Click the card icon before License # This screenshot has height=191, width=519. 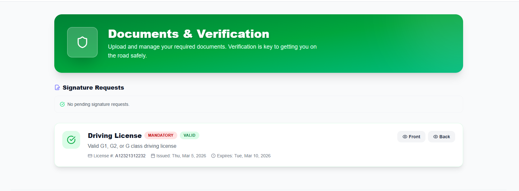(x=90, y=156)
